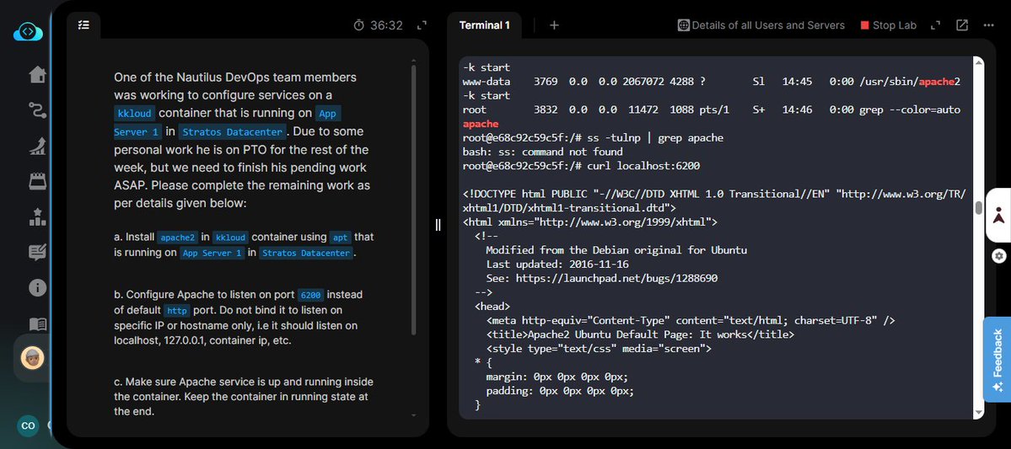Open the task list checklist icon
Viewport: 1011px width, 449px height.
[x=83, y=25]
